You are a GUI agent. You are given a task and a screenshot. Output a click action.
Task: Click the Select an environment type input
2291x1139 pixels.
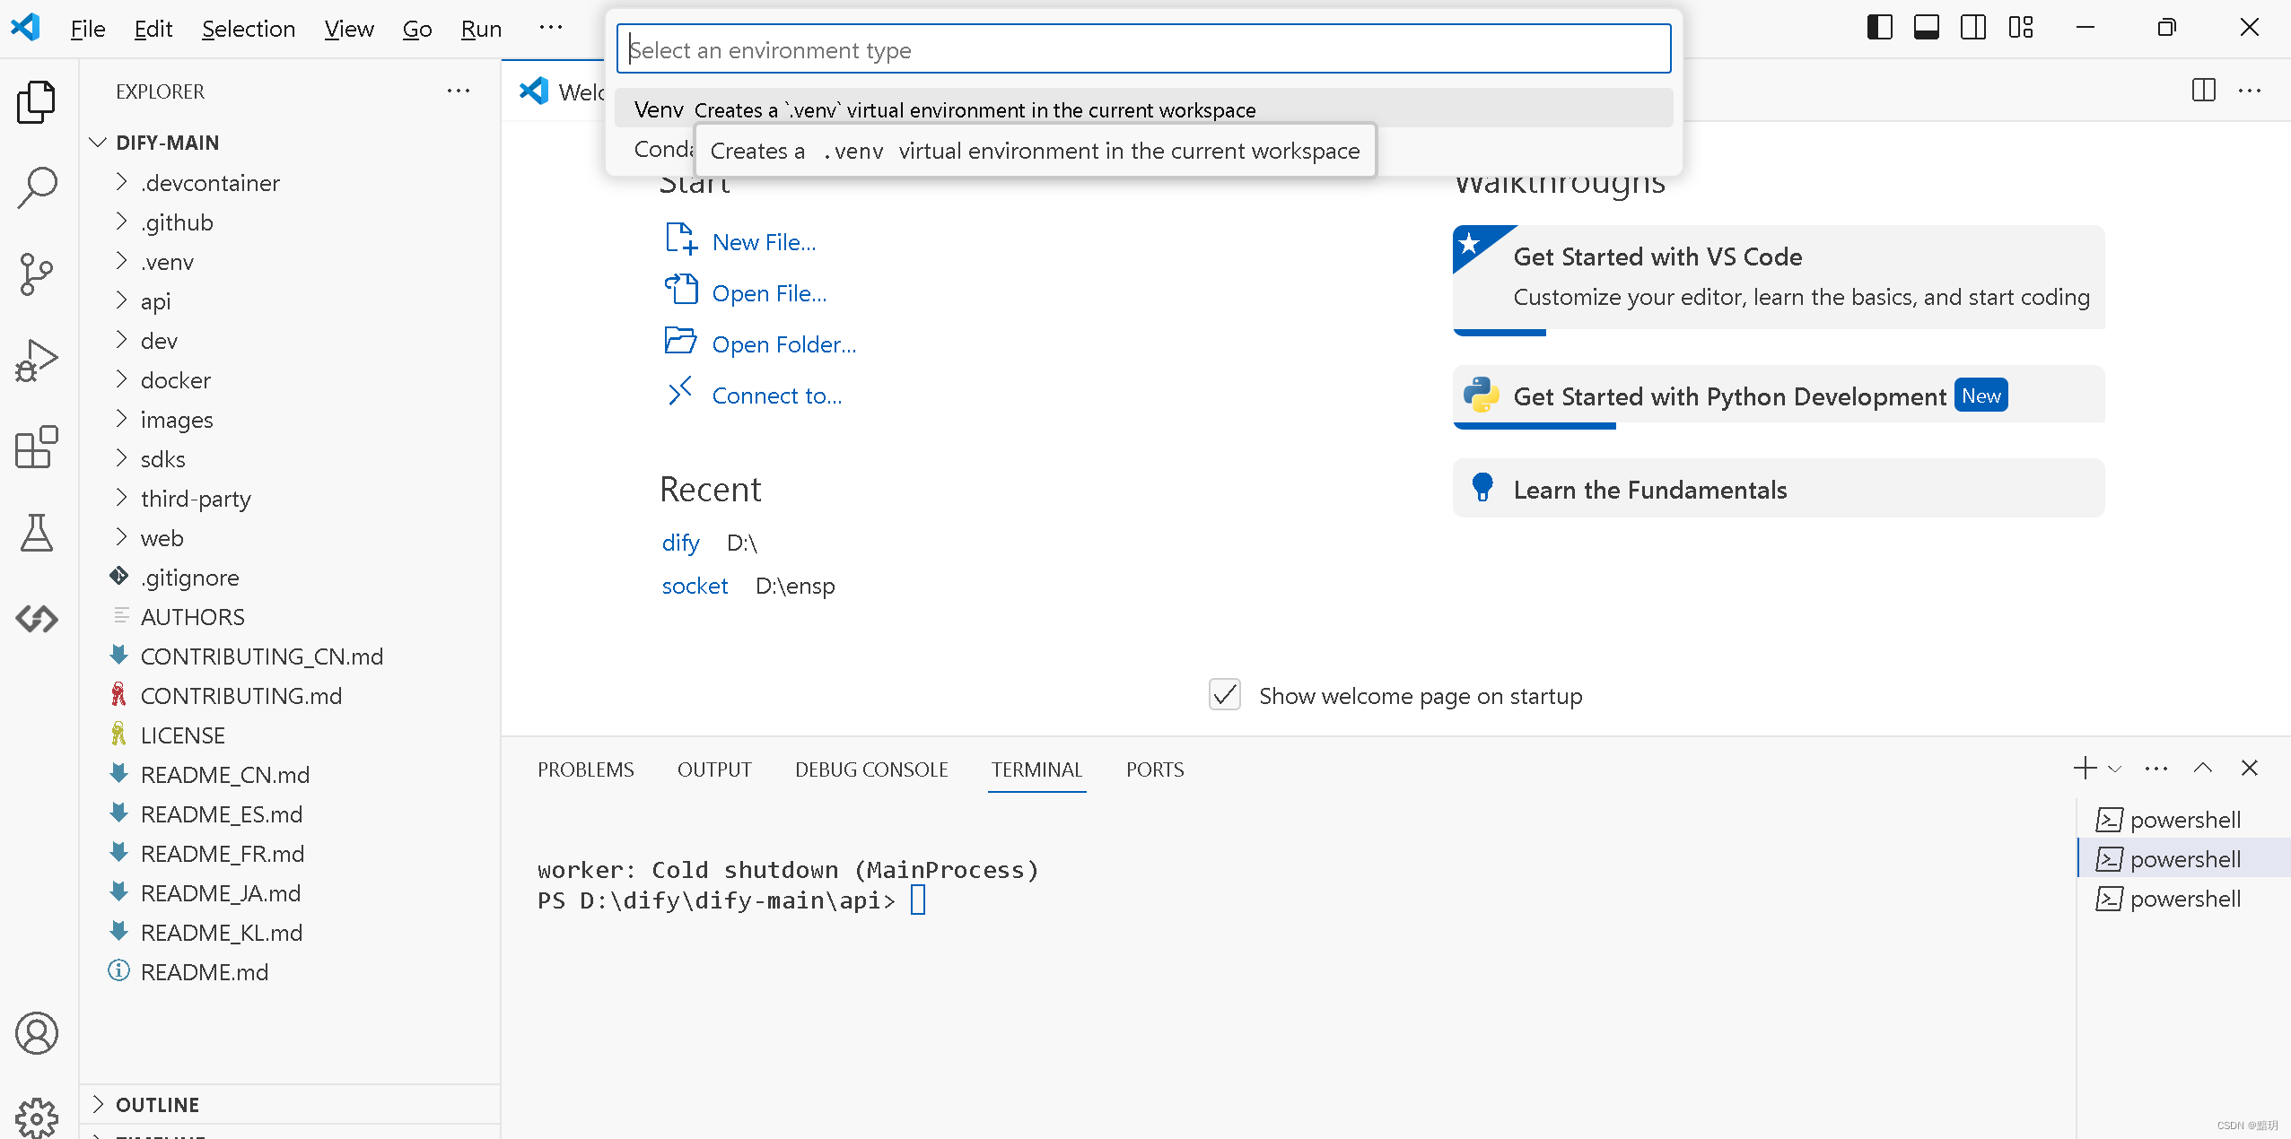coord(1142,49)
